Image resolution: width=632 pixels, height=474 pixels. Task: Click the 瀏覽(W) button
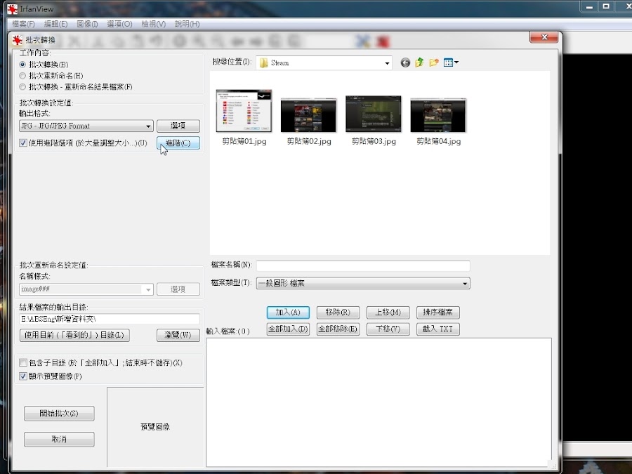click(x=178, y=335)
